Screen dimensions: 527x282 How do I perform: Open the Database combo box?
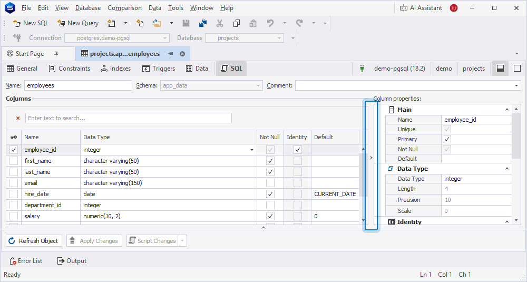245,38
